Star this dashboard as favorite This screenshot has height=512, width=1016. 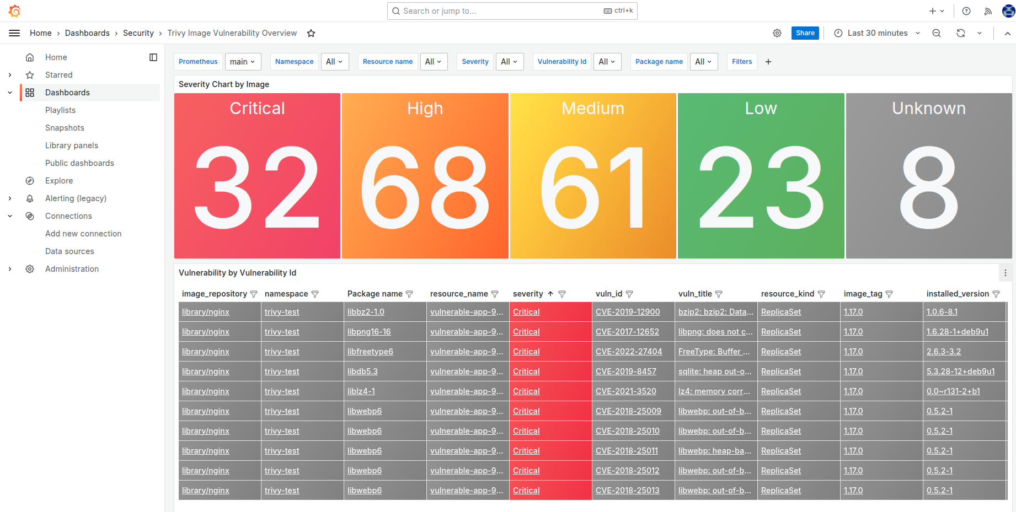(311, 33)
